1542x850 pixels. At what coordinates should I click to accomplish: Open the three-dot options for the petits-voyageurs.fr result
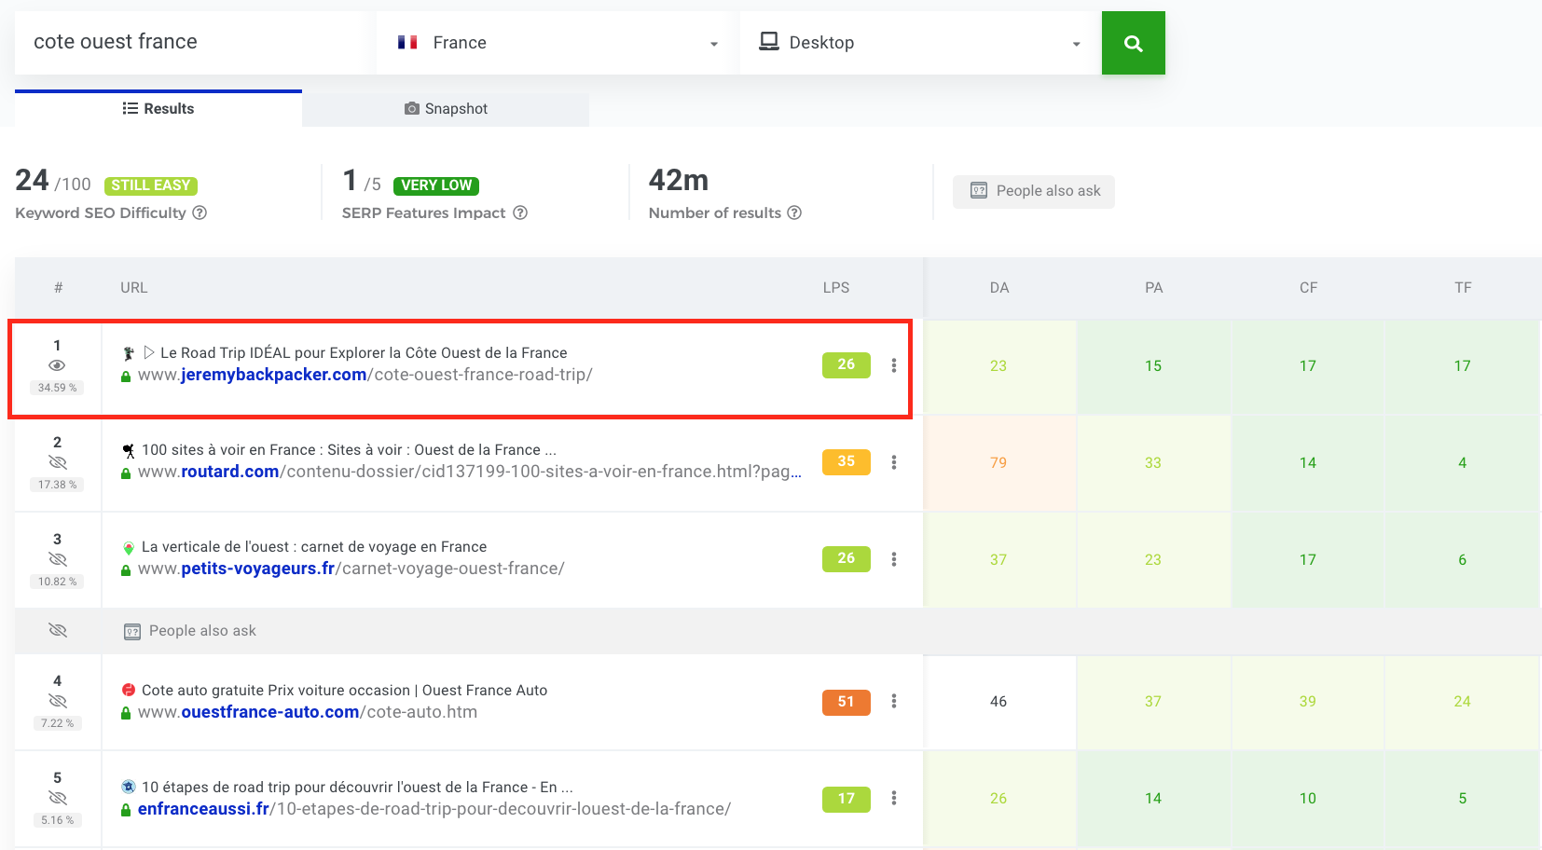893,559
